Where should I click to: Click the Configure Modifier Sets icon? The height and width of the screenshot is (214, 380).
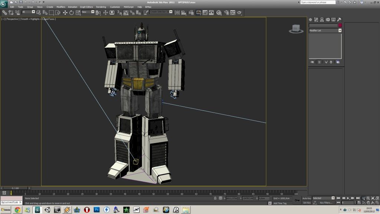(x=338, y=62)
